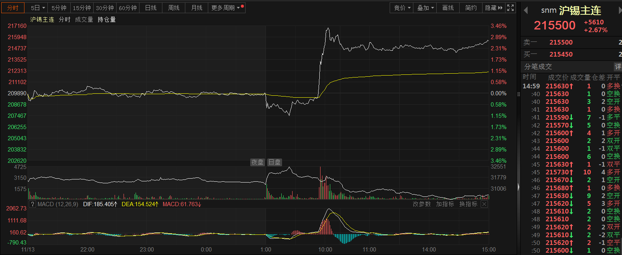This screenshot has height=255, width=622.
Task: Click the +2.67% change value
Action: [596, 30]
